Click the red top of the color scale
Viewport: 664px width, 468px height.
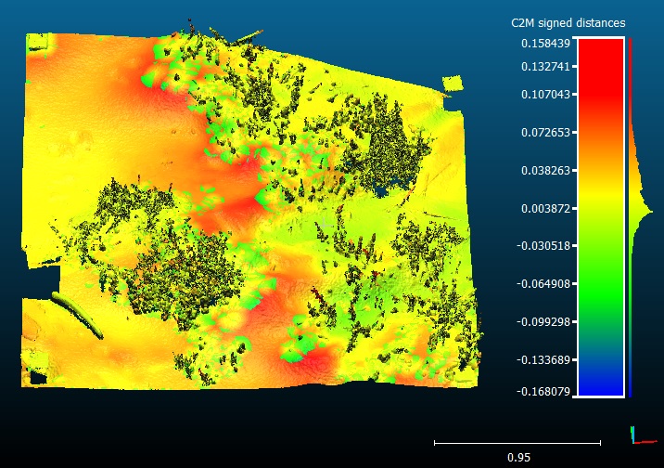click(x=598, y=56)
